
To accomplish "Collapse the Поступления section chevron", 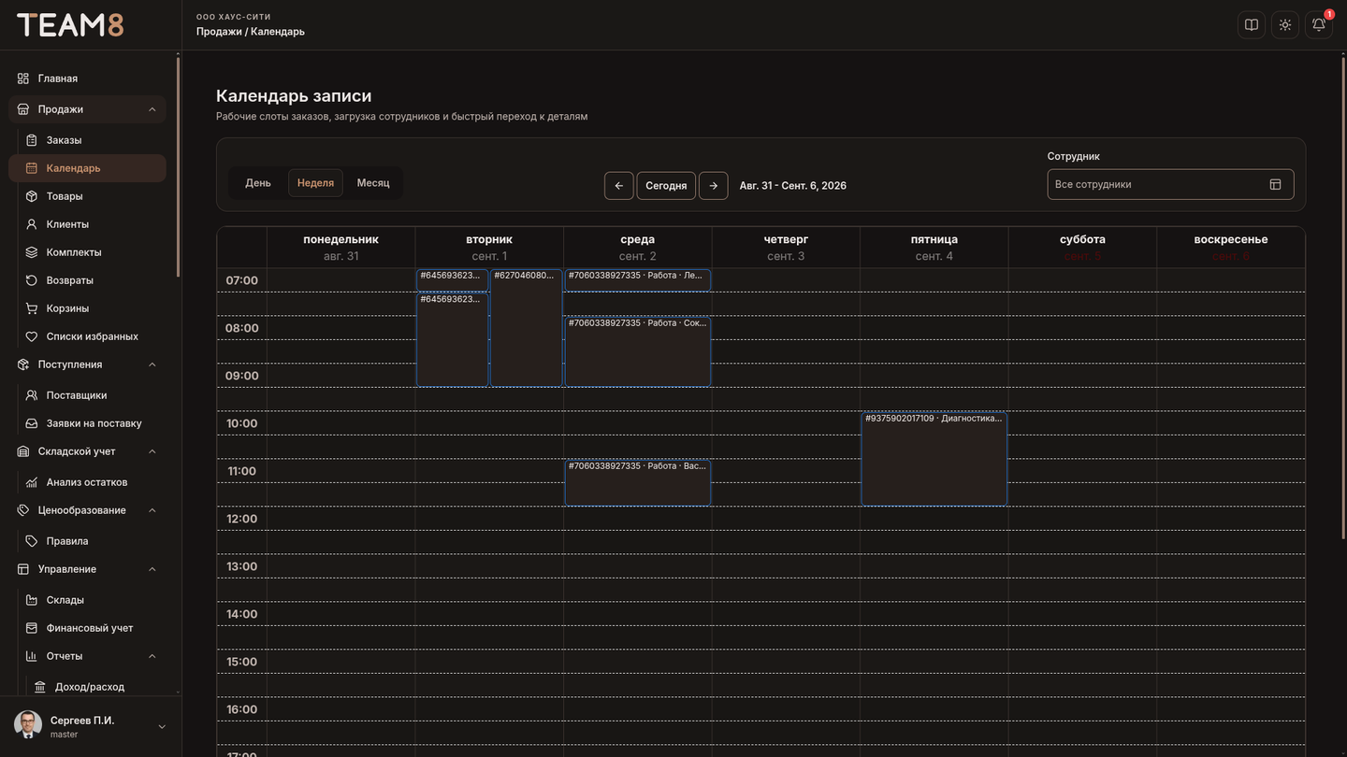I will coord(152,364).
